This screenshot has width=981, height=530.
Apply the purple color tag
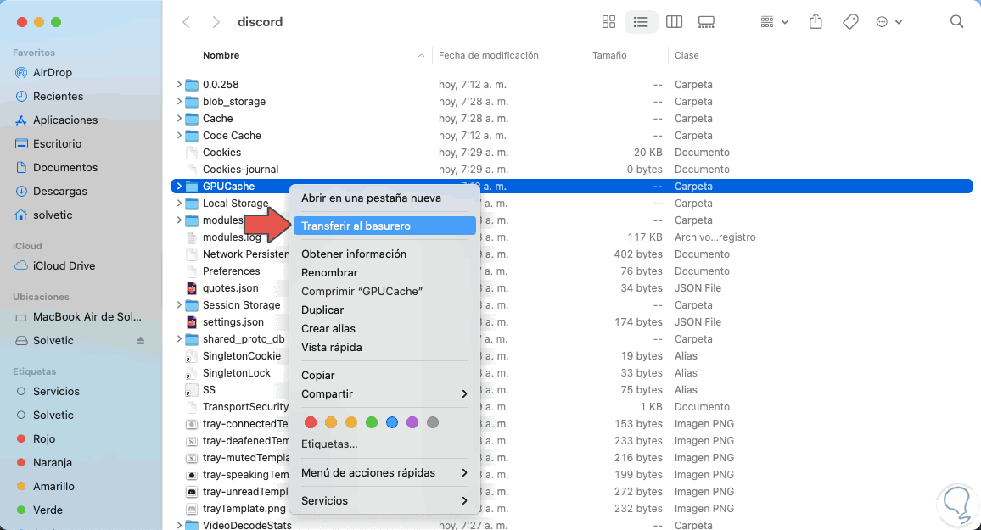tap(412, 422)
